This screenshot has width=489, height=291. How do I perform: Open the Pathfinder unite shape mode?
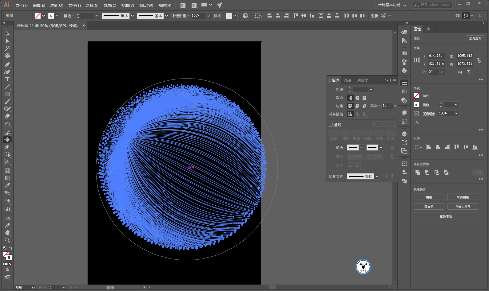tap(418, 173)
